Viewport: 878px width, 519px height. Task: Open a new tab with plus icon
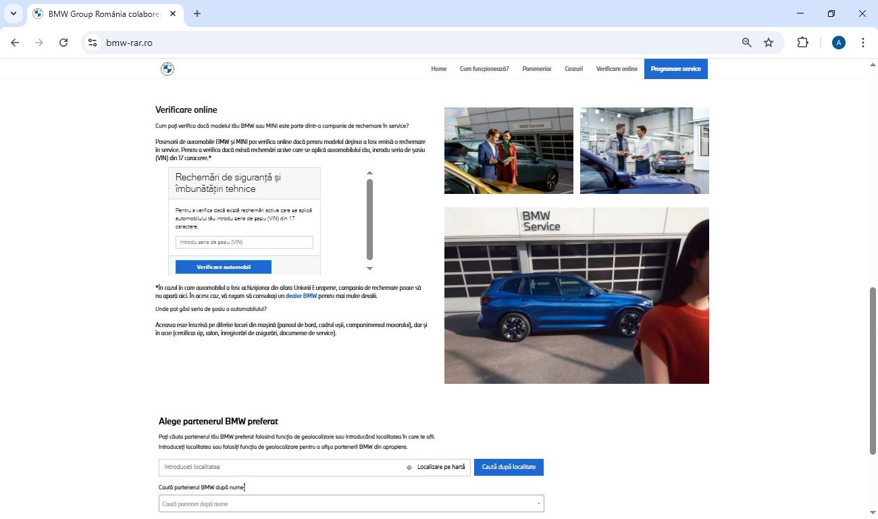pos(197,14)
